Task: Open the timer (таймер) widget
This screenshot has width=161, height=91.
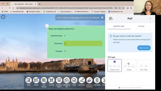Action: pyautogui.click(x=103, y=80)
